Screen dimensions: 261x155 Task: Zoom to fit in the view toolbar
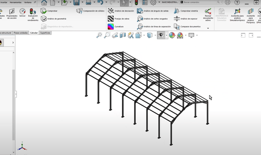click(99, 35)
